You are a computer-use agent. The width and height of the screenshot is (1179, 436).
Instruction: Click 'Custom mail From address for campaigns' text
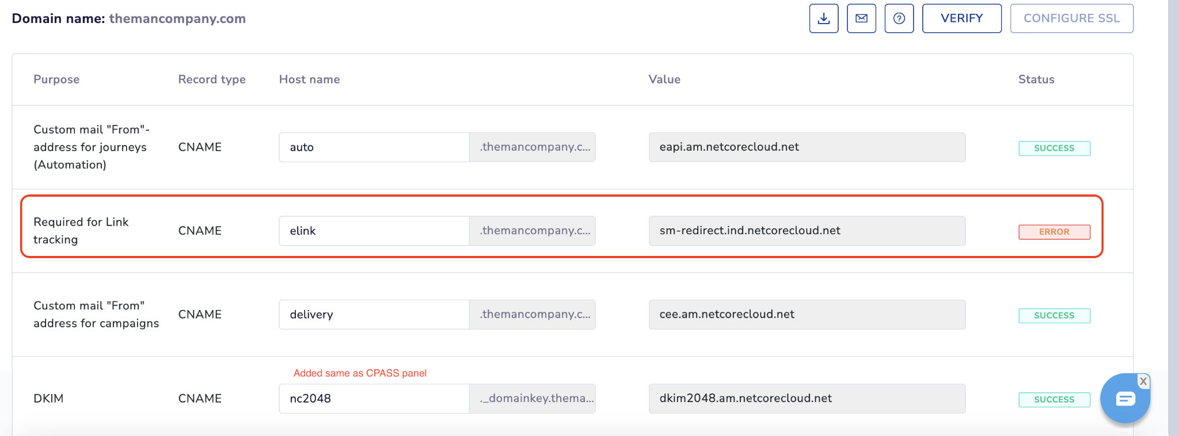coord(96,315)
